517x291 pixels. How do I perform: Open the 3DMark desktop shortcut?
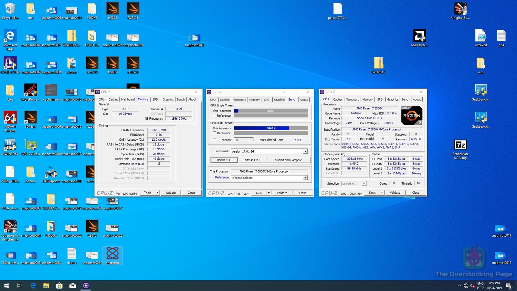pos(31,118)
